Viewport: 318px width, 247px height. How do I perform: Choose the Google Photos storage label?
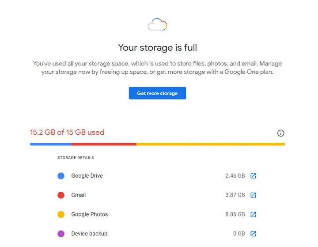[90, 214]
